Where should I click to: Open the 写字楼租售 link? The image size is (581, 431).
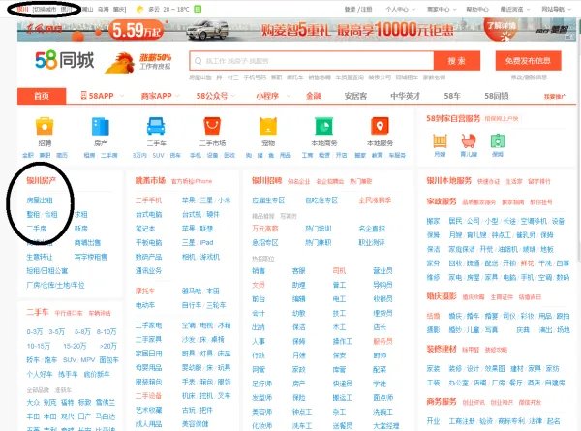[90, 257]
